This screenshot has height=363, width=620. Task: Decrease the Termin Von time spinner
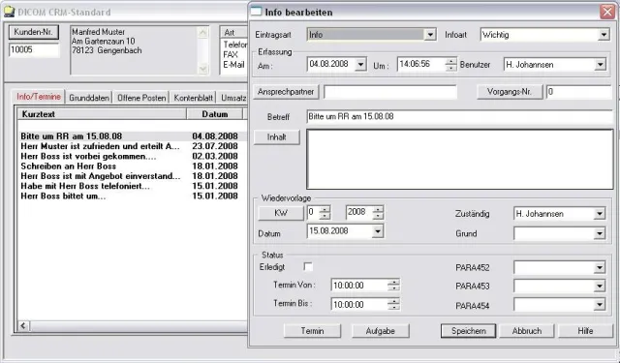click(x=394, y=288)
